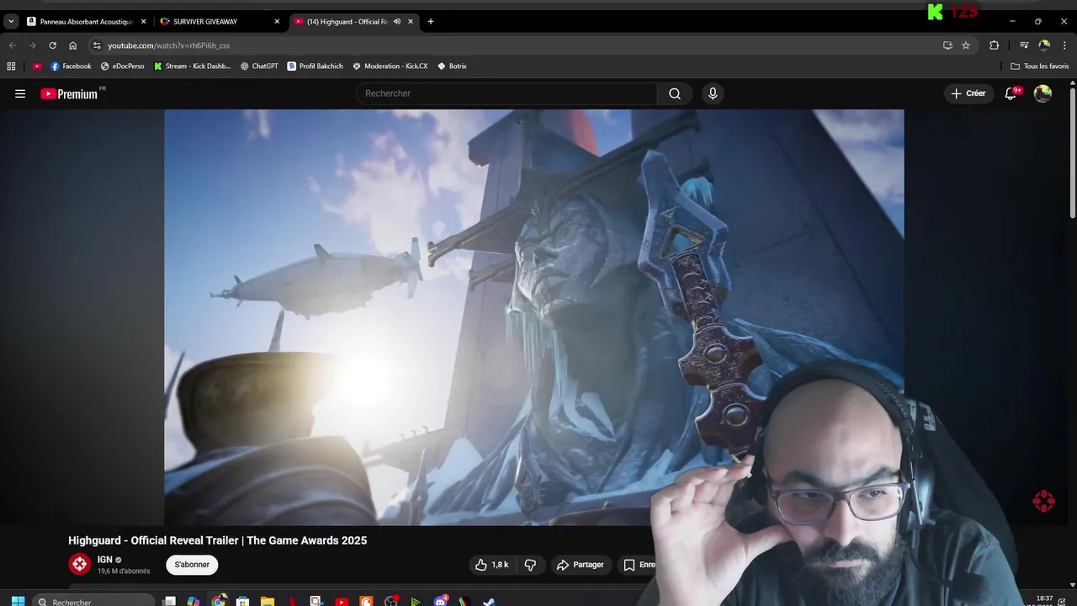
Task: Go to the browser home page
Action: tap(72, 45)
